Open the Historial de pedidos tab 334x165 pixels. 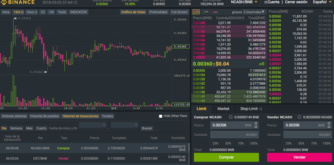(x=44, y=116)
